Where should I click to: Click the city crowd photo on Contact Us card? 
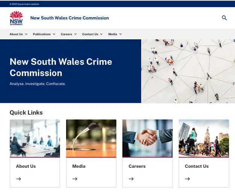[204, 138]
